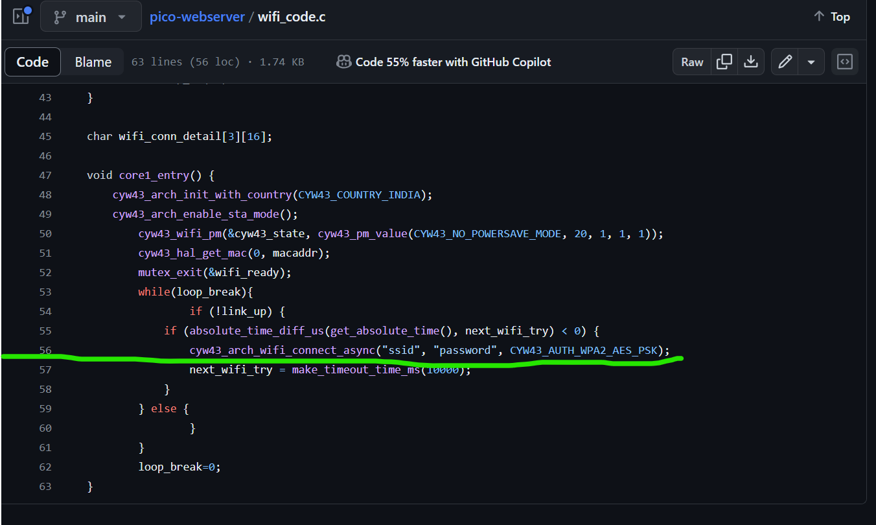This screenshot has width=876, height=525.
Task: Open the branch dropdown chevron
Action: click(121, 17)
